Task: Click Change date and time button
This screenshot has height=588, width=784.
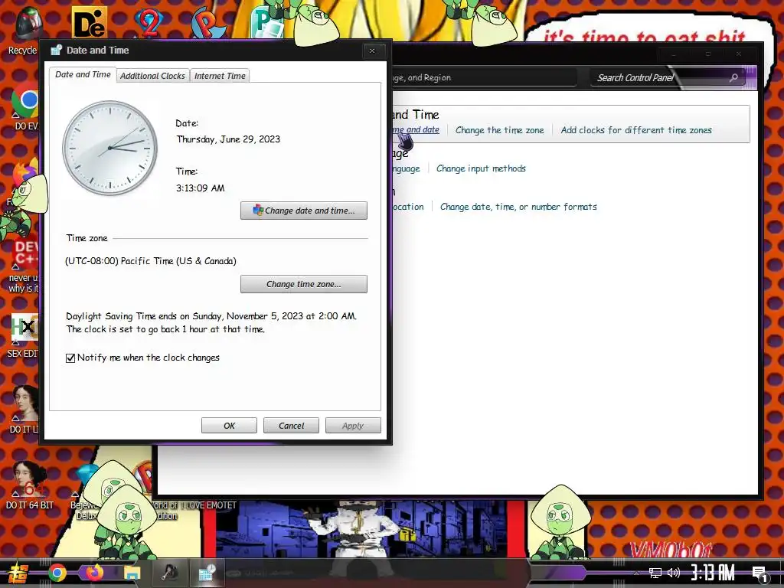Action: pyautogui.click(x=303, y=211)
